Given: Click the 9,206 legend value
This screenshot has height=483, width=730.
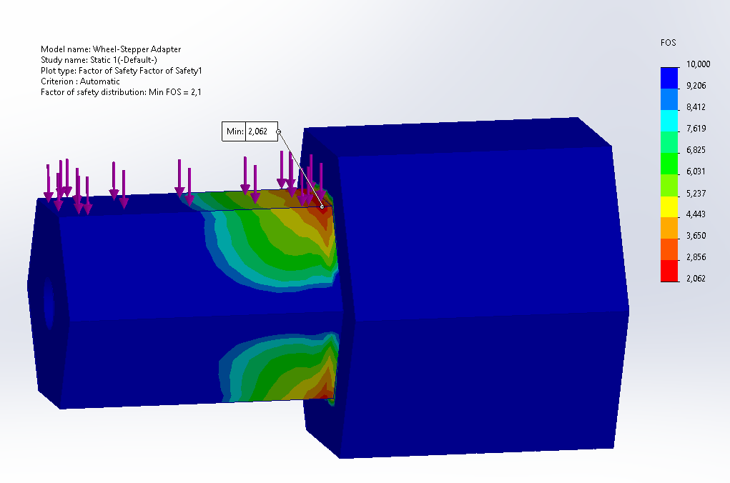Looking at the screenshot, I should [x=696, y=86].
